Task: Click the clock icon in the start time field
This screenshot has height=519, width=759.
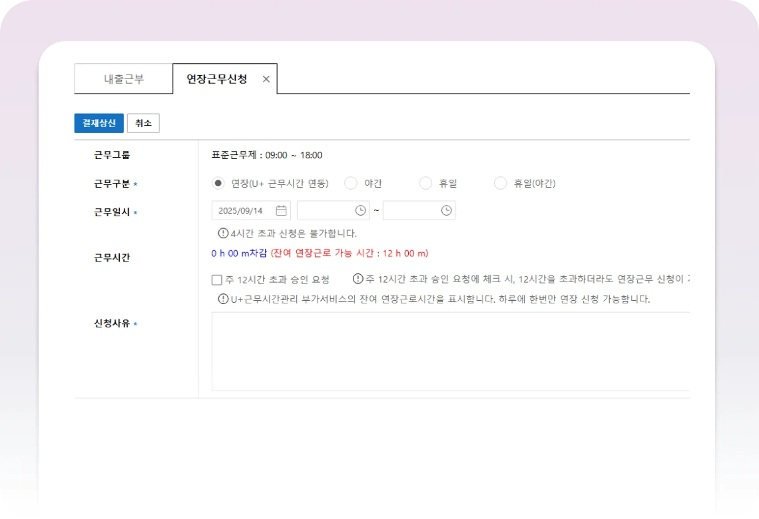Action: point(360,211)
